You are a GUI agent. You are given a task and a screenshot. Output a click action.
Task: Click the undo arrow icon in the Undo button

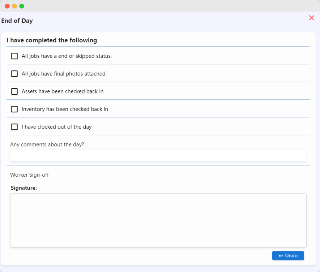(x=281, y=256)
